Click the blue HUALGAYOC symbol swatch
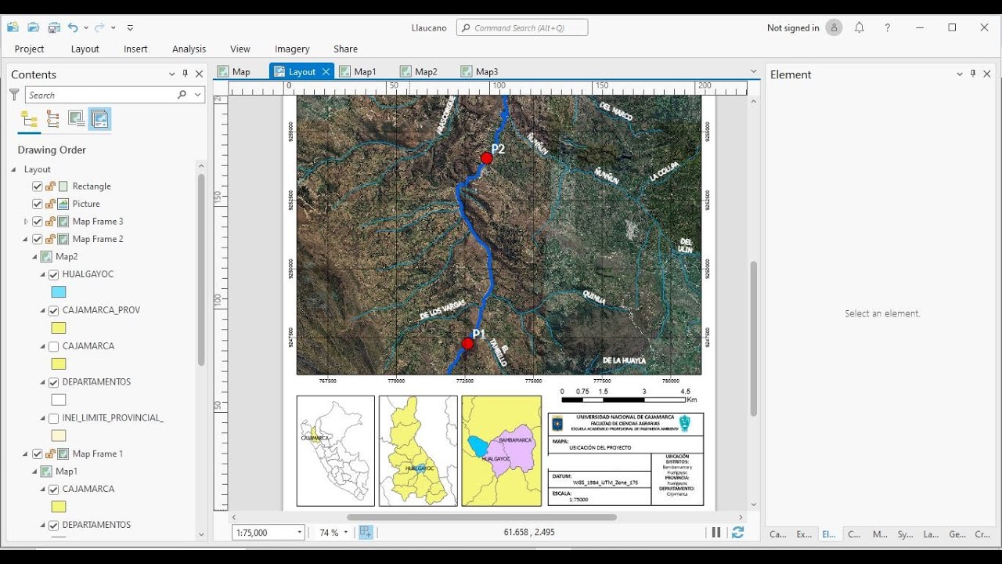The height and width of the screenshot is (564, 1002). (x=59, y=292)
